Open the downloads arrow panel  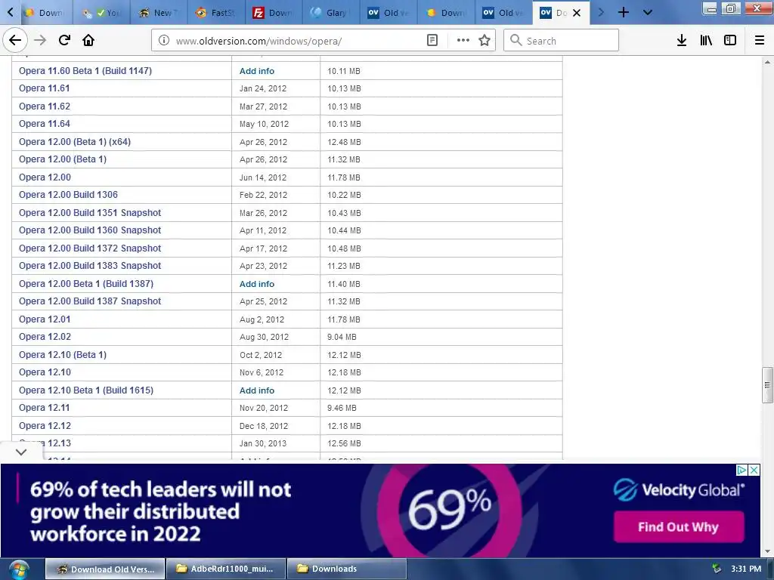point(681,41)
